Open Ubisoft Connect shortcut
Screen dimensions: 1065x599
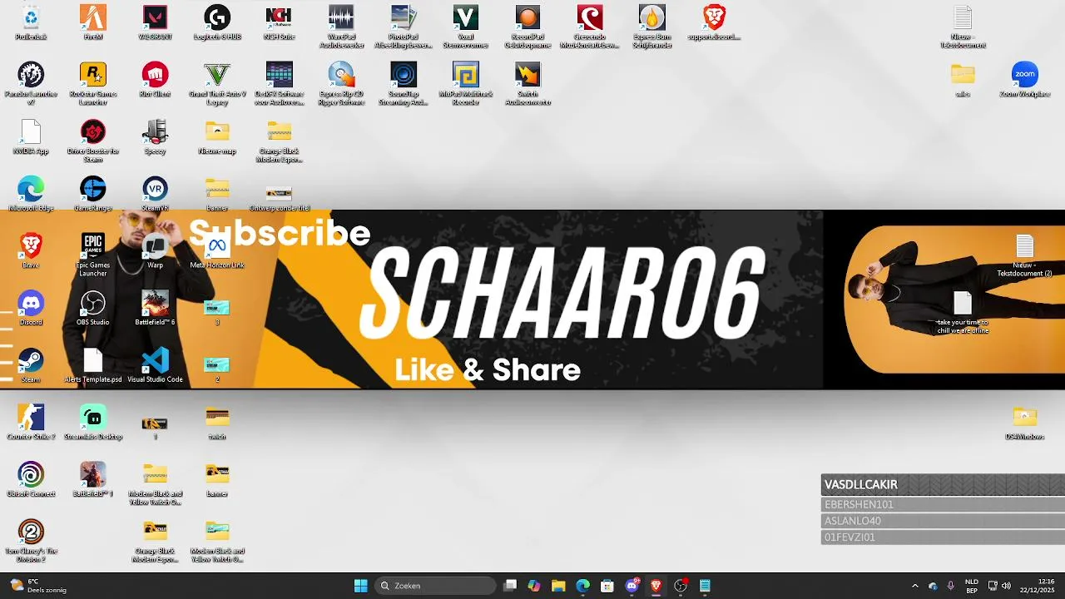click(31, 479)
